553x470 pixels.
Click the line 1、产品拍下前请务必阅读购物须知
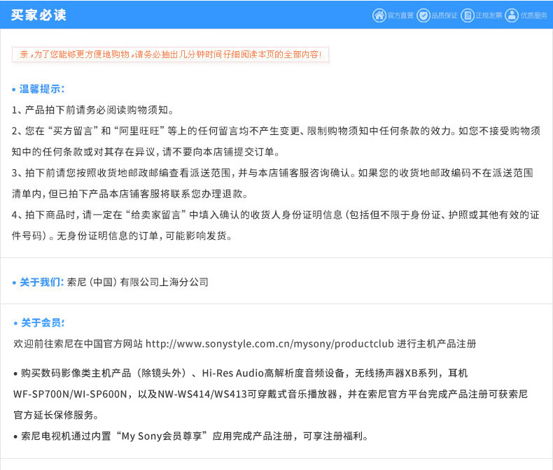(x=93, y=110)
